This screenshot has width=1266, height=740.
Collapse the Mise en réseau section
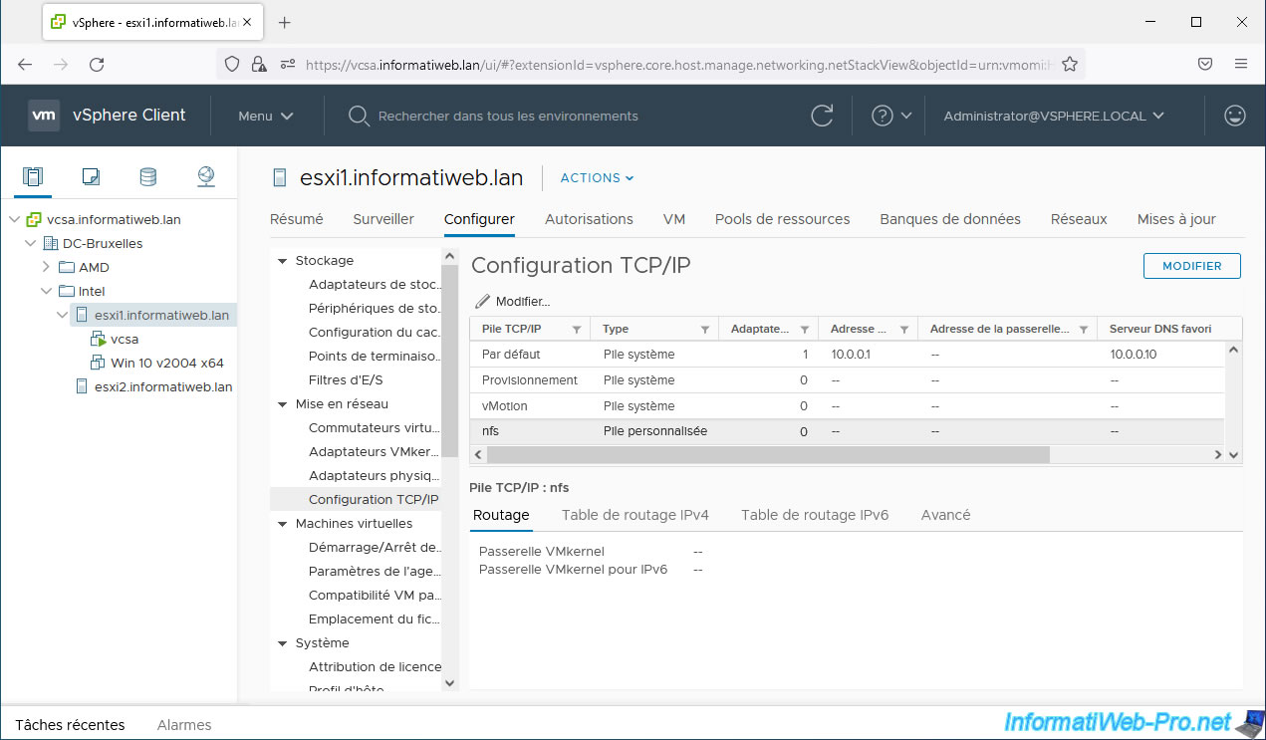[282, 404]
